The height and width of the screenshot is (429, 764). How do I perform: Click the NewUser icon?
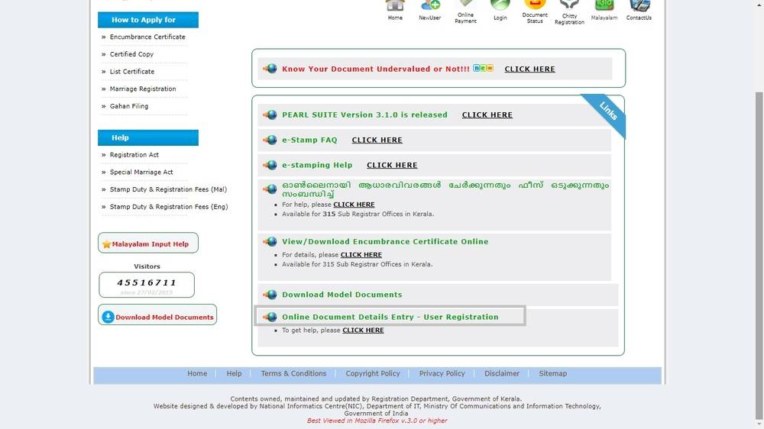pos(429,6)
